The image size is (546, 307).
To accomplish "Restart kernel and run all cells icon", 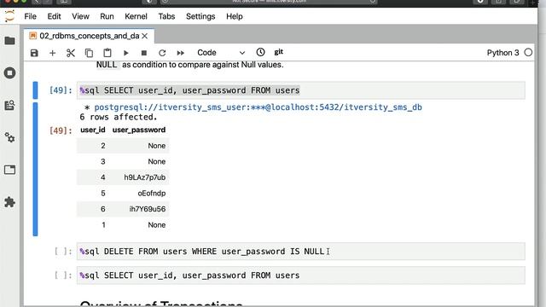I will (180, 53).
